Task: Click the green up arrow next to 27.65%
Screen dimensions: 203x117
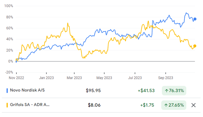Action: pyautogui.click(x=166, y=105)
